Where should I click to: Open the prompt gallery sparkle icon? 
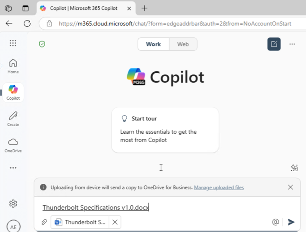[x=294, y=168]
